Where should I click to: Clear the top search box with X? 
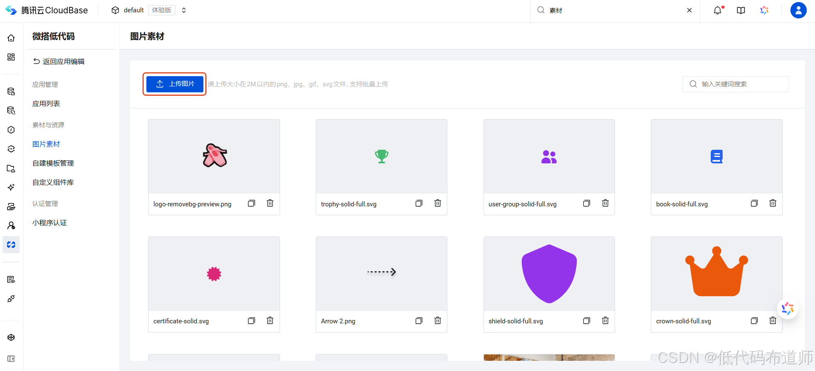(x=689, y=10)
